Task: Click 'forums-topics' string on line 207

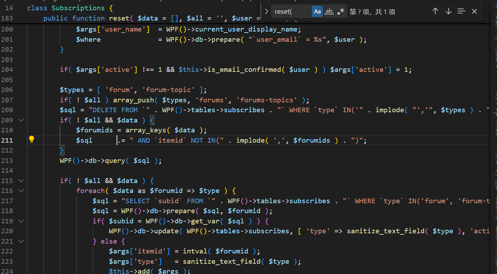Action: click(267, 100)
